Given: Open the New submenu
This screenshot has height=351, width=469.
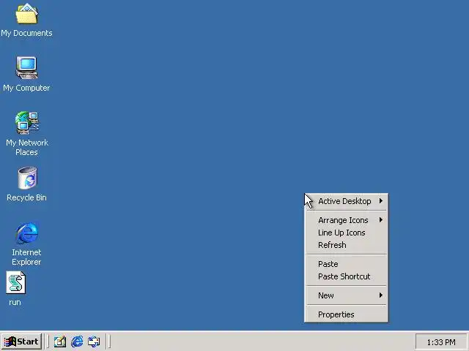Looking at the screenshot, I should pos(347,295).
